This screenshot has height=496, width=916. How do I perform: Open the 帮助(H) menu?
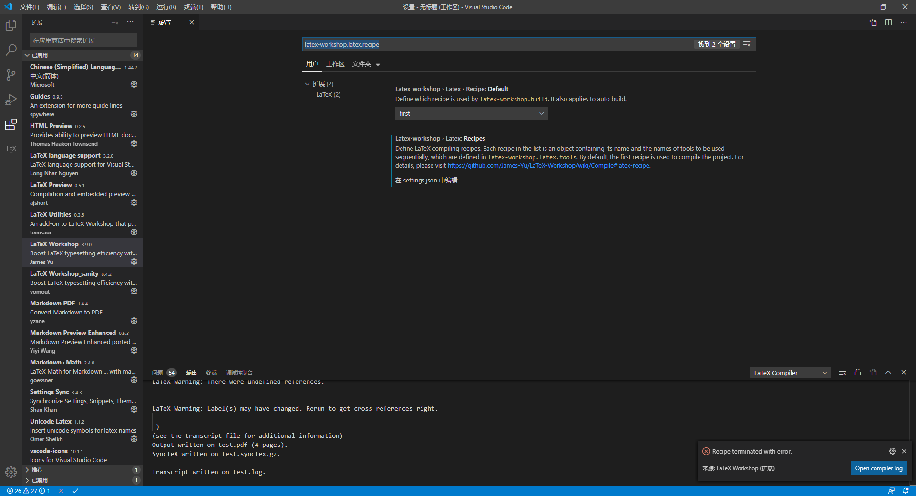221,7
